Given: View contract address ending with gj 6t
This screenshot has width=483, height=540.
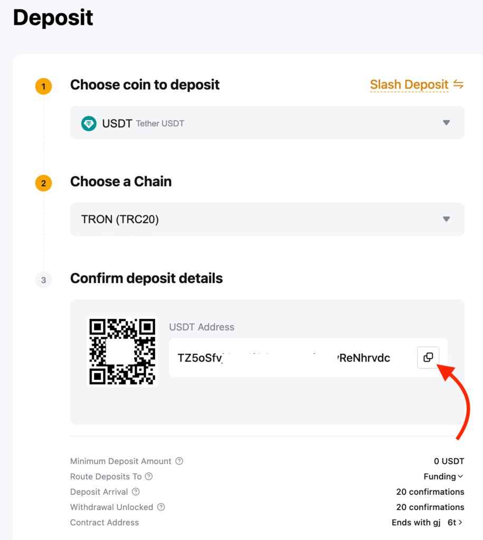Looking at the screenshot, I should [x=428, y=522].
